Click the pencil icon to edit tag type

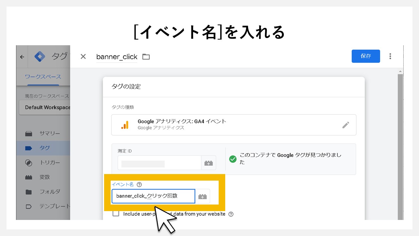tap(346, 125)
